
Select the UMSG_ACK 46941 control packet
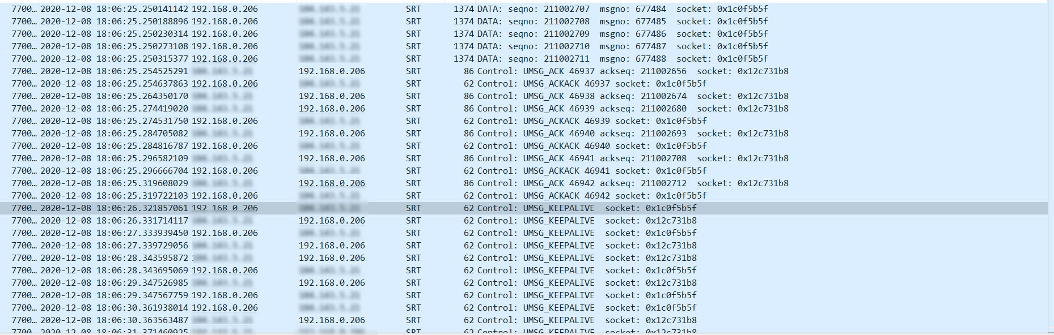[x=510, y=158]
